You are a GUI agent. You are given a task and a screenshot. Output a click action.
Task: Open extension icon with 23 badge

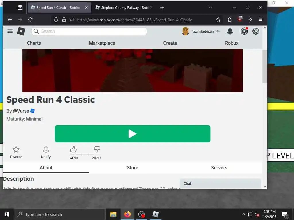240,19
